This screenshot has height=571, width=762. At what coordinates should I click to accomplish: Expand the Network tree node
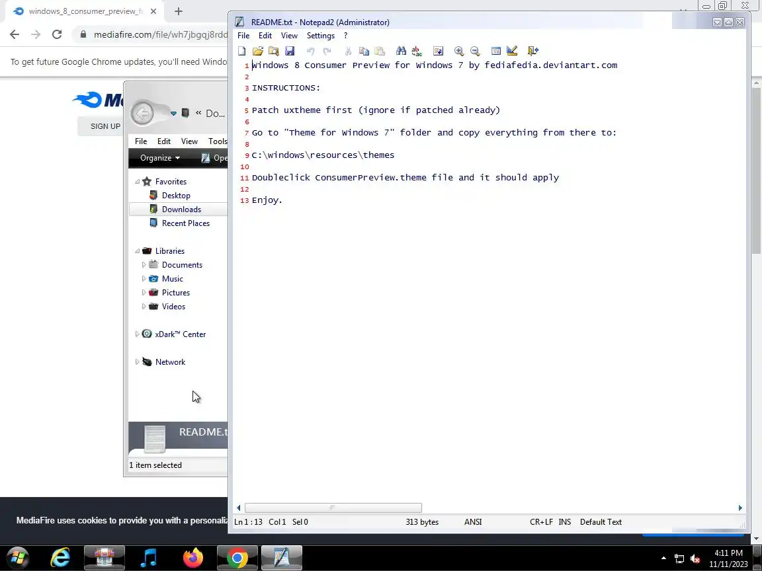[x=137, y=362]
